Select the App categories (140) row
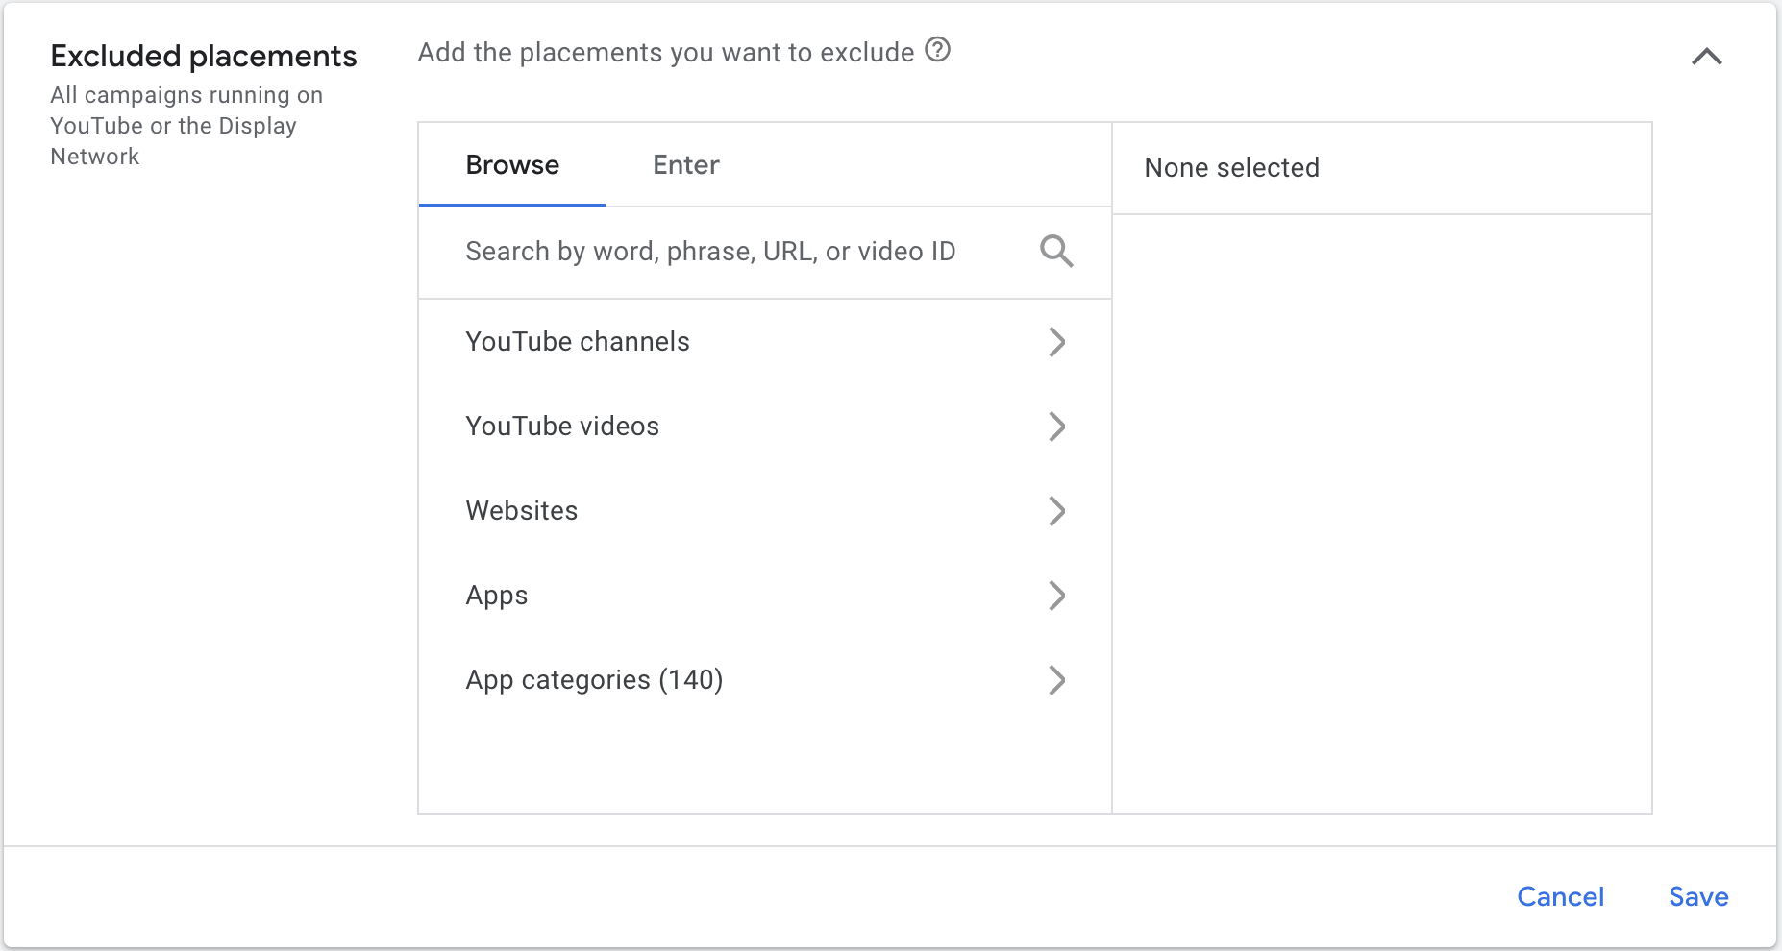 (594, 680)
